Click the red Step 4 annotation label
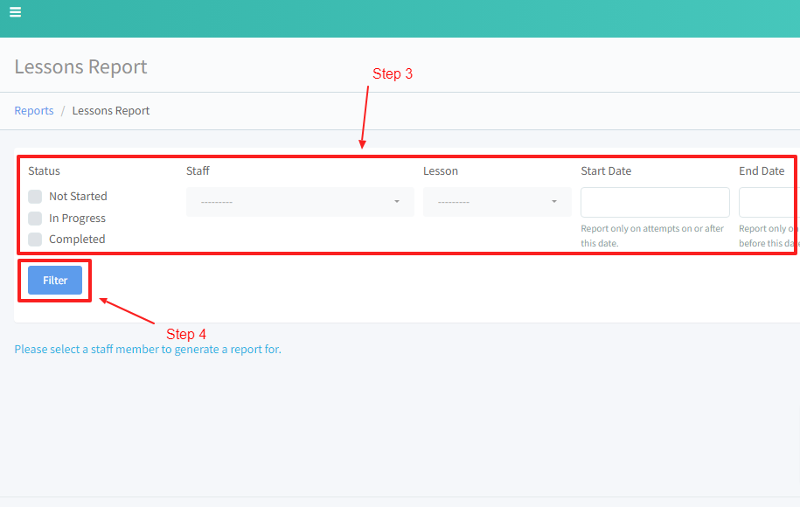Image resolution: width=800 pixels, height=507 pixels. coord(186,335)
